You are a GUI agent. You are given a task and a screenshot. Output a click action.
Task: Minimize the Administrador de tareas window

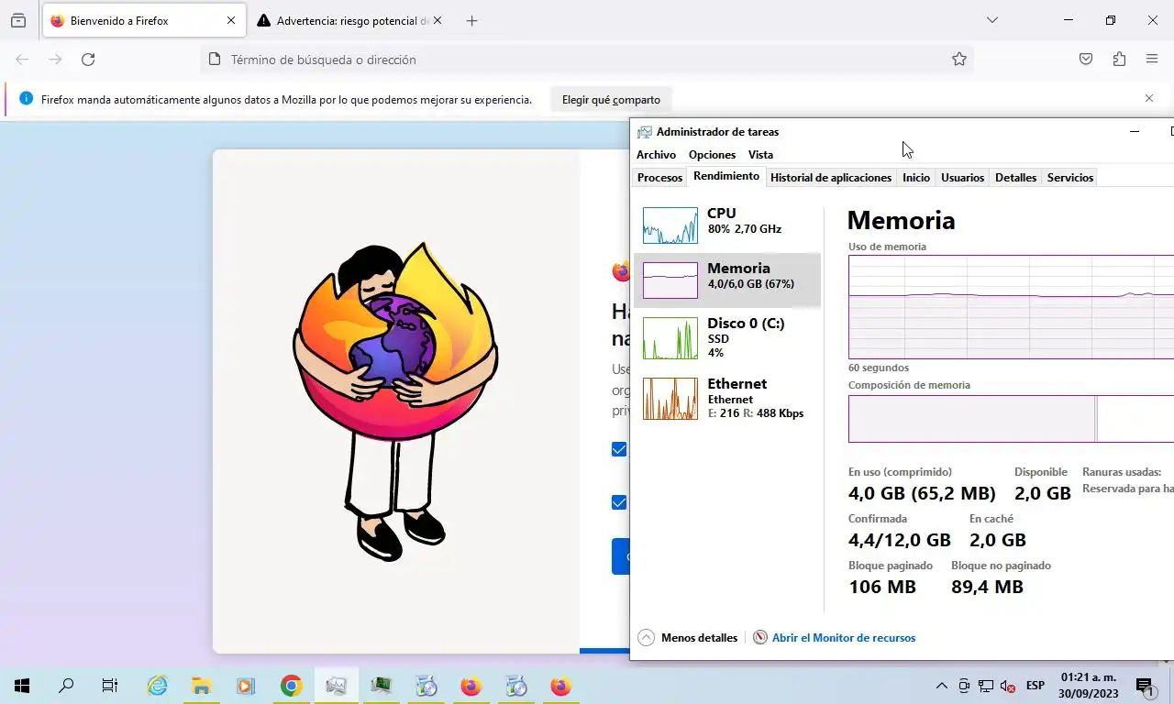point(1134,132)
